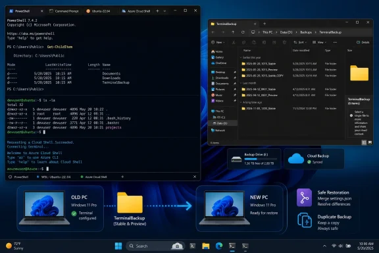
Task: Click the Delete trash icon in Explorer
Action: pos(284,42)
